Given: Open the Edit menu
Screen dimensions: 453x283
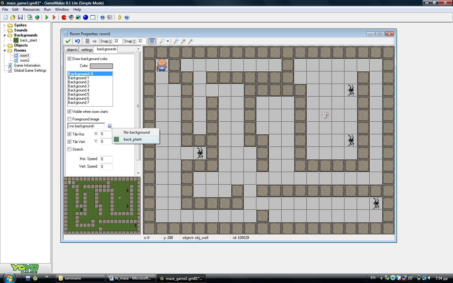Looking at the screenshot, I should point(15,9).
